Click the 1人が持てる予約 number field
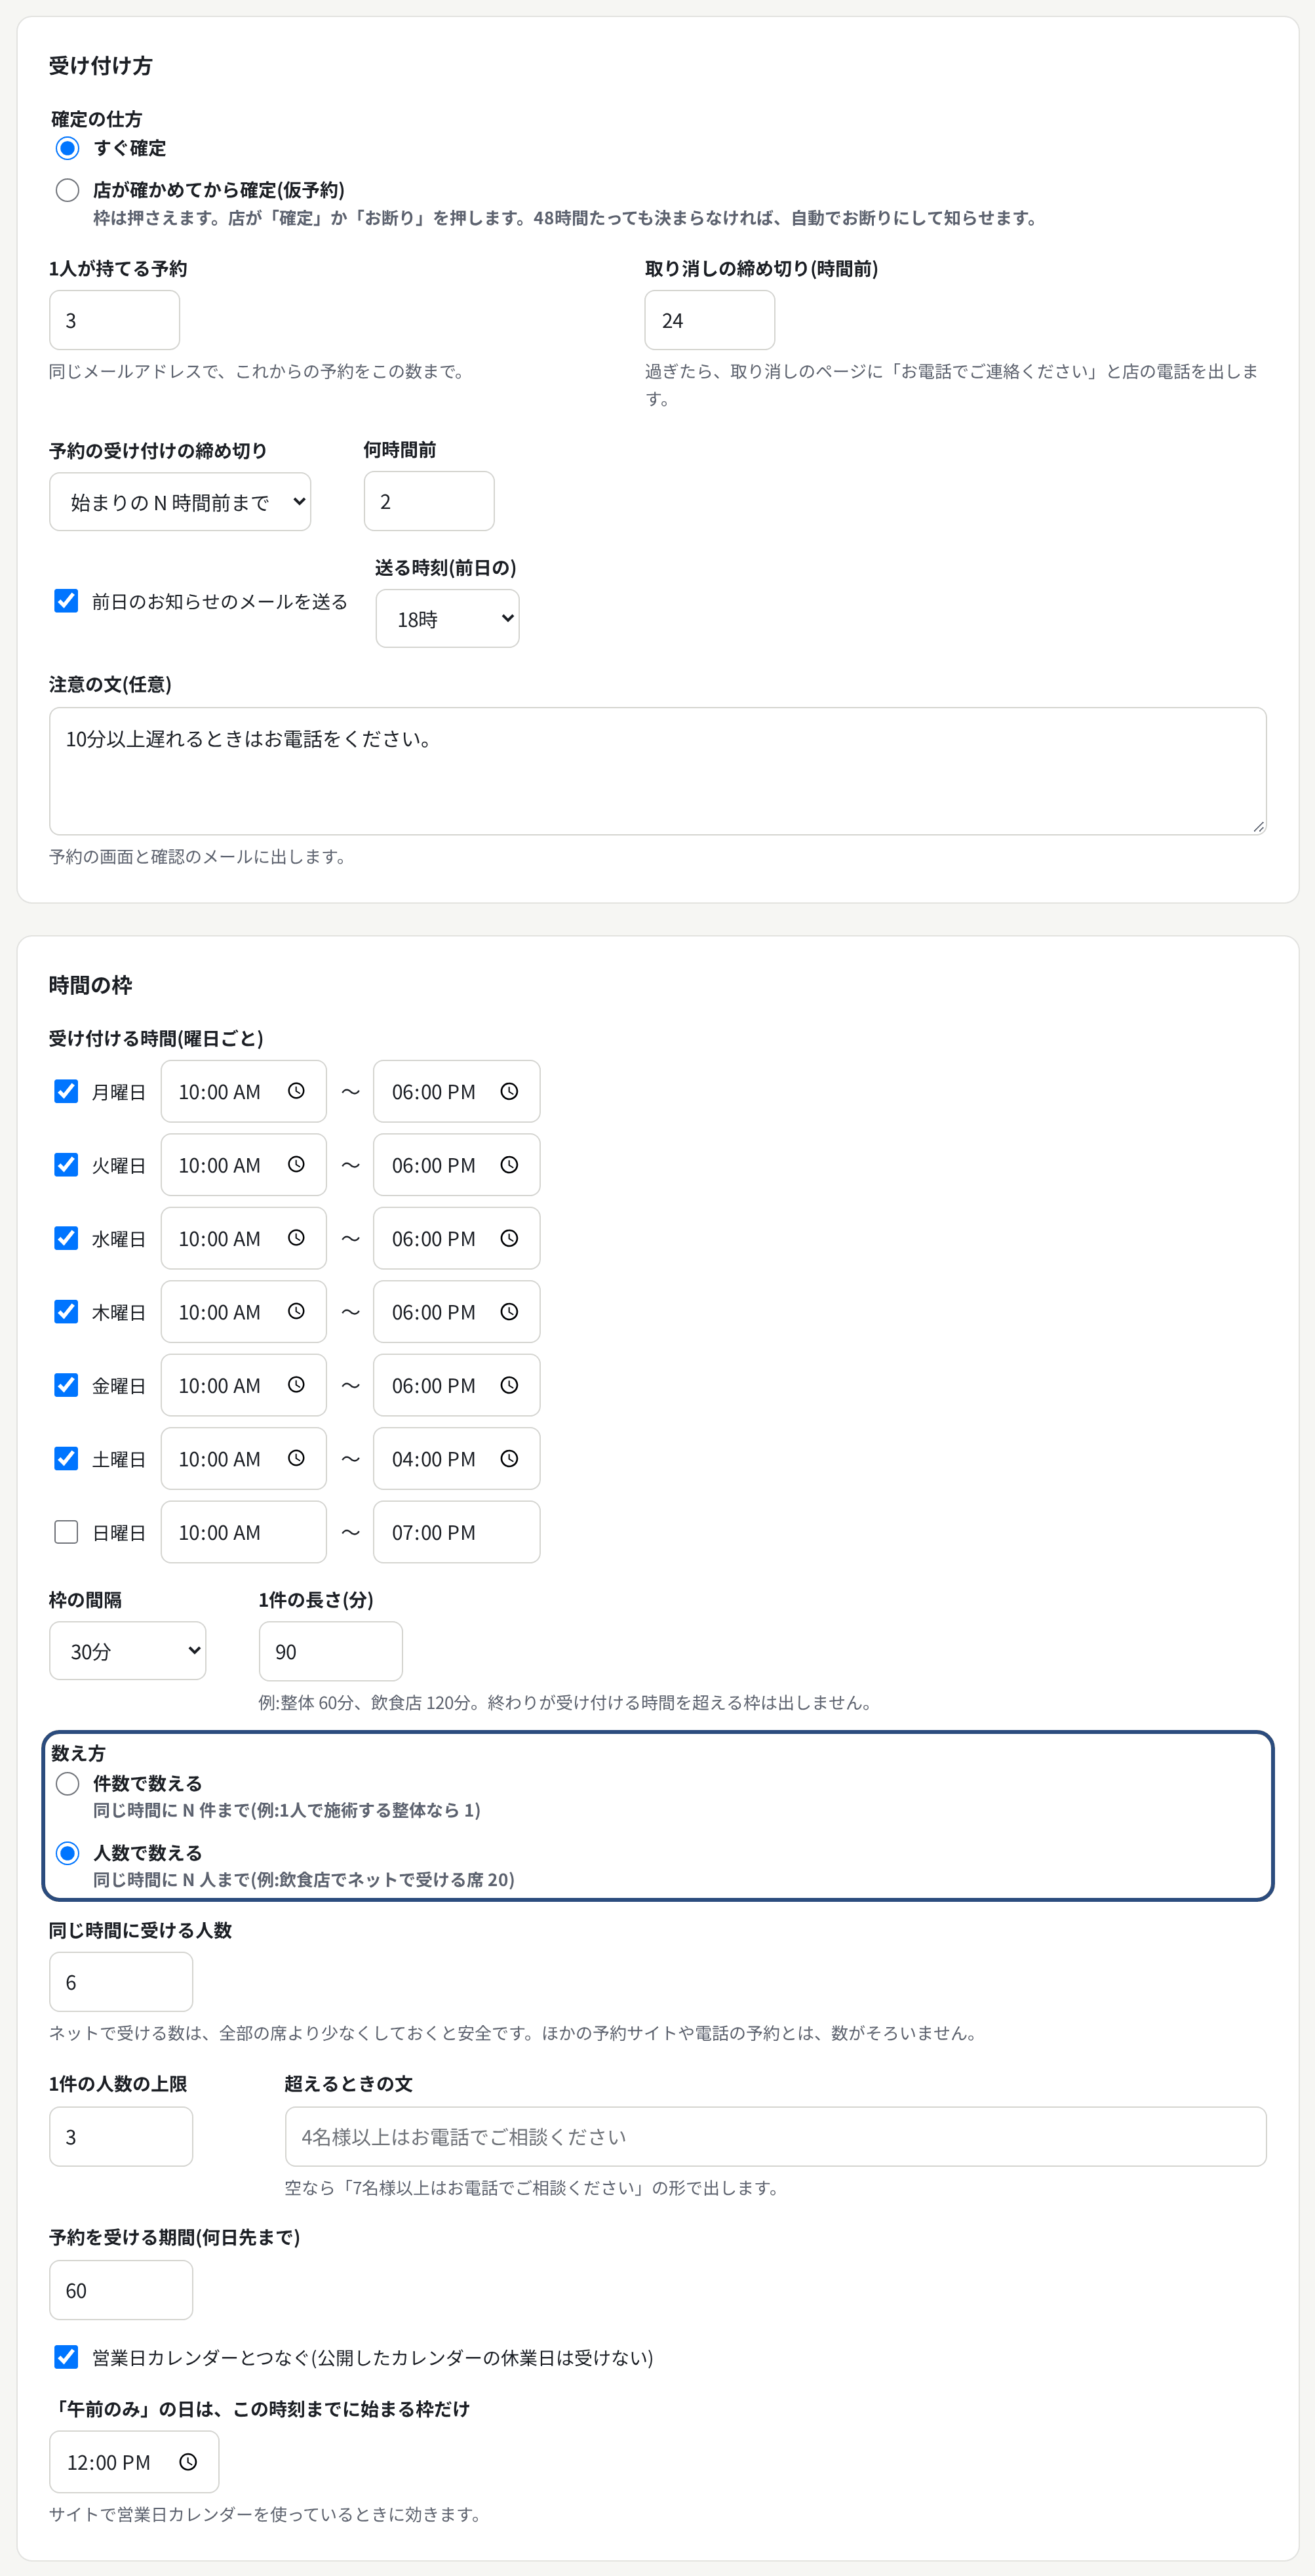1315x2576 pixels. 115,320
